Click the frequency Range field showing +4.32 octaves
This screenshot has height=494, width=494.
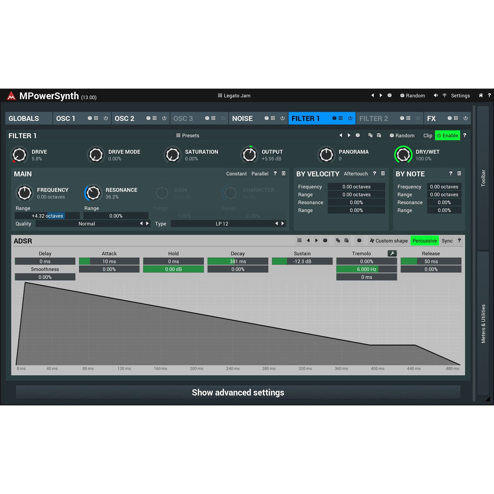click(47, 216)
